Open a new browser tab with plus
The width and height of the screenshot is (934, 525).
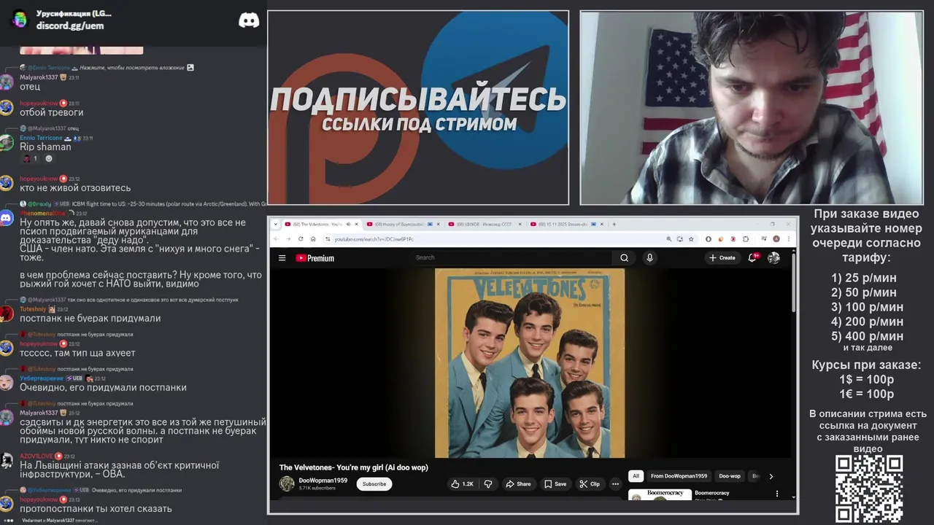pos(614,224)
